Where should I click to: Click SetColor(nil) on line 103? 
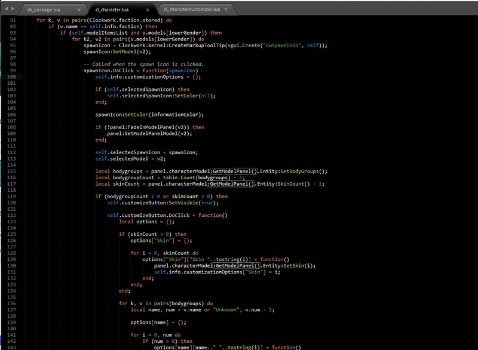pos(192,96)
